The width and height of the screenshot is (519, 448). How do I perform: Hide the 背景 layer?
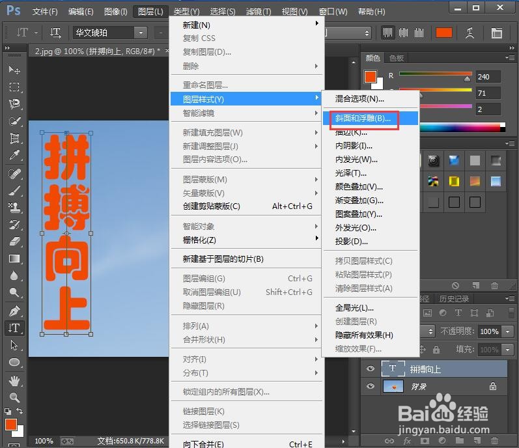371,385
